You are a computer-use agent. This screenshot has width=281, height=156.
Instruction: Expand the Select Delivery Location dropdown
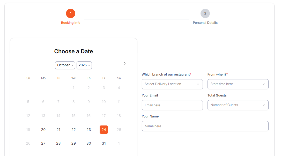point(172,84)
